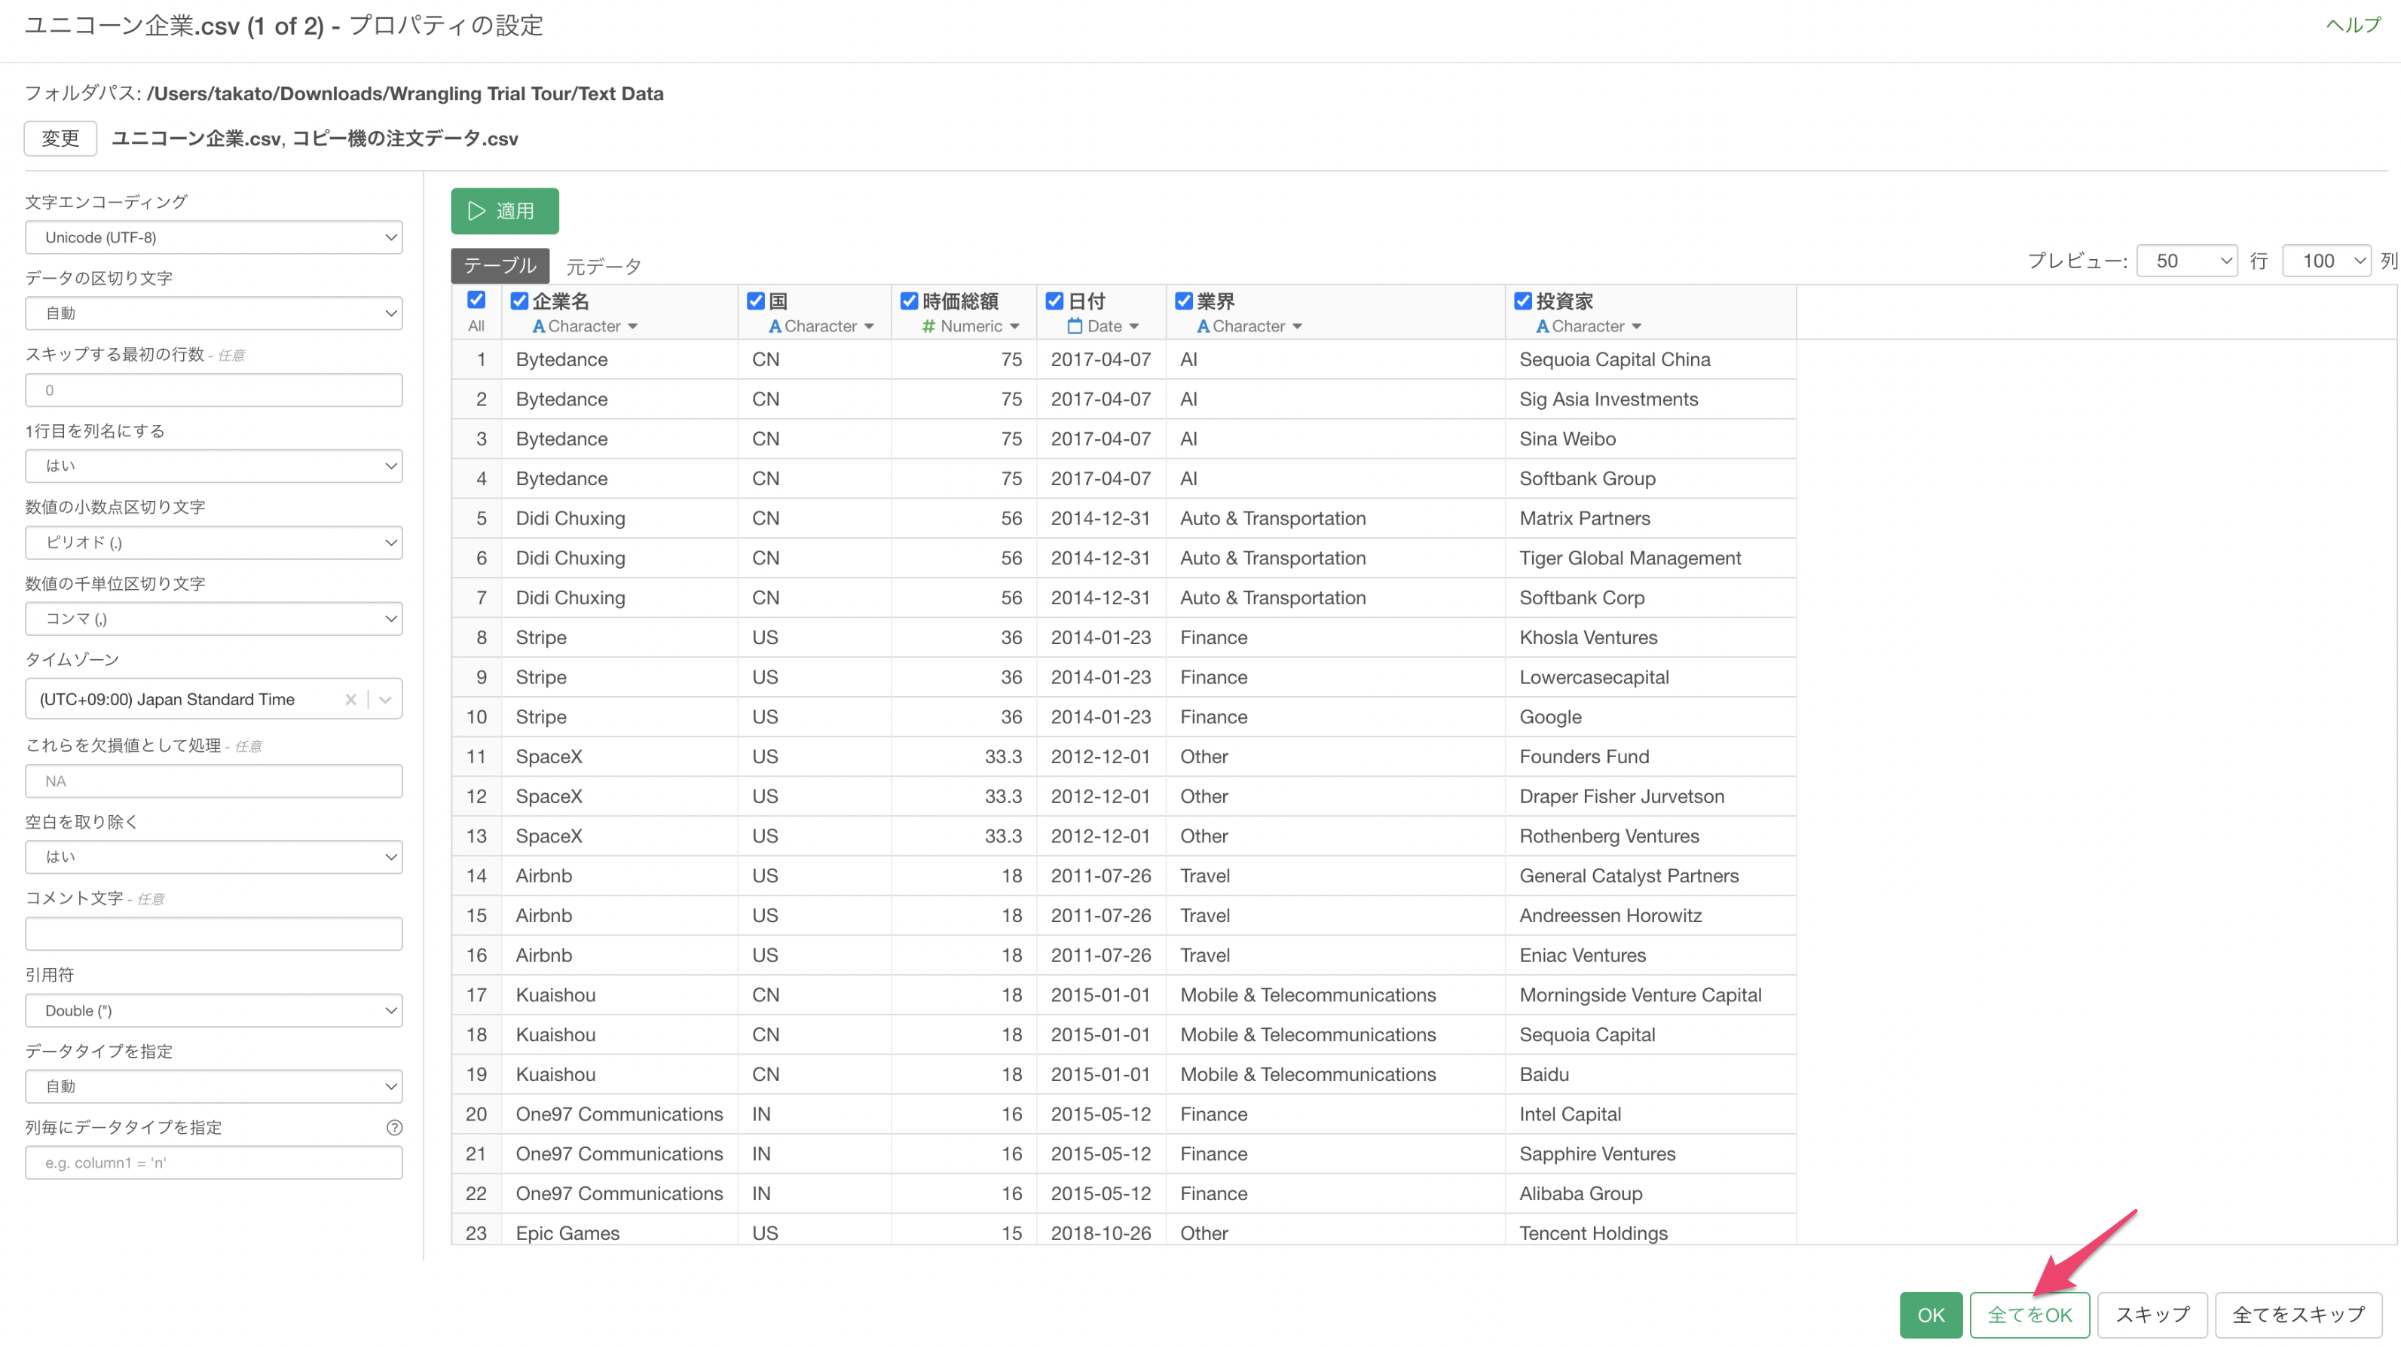Click the Numeric hash icon under 時価総額
2401x1347 pixels.
pos(928,326)
